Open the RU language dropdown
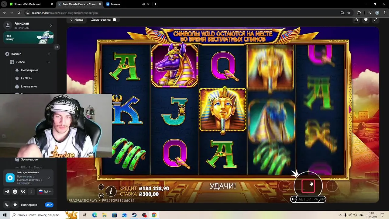 click(x=45, y=192)
